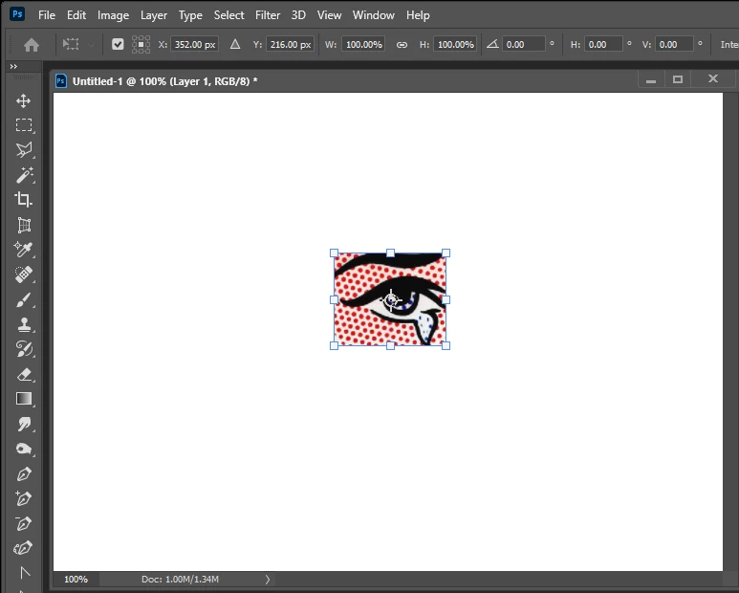The image size is (739, 593).
Task: Open the File menu
Action: pos(47,15)
